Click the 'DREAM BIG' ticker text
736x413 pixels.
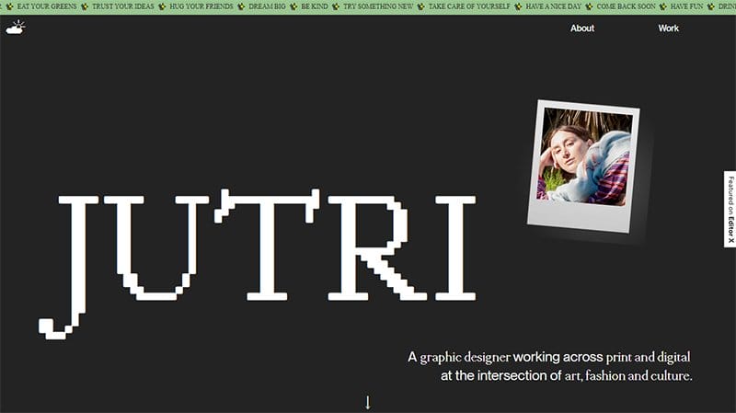(x=267, y=6)
